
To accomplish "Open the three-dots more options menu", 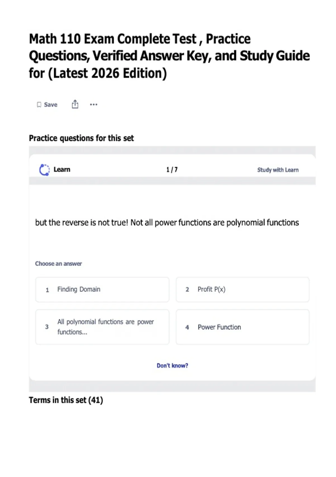I will 94,105.
